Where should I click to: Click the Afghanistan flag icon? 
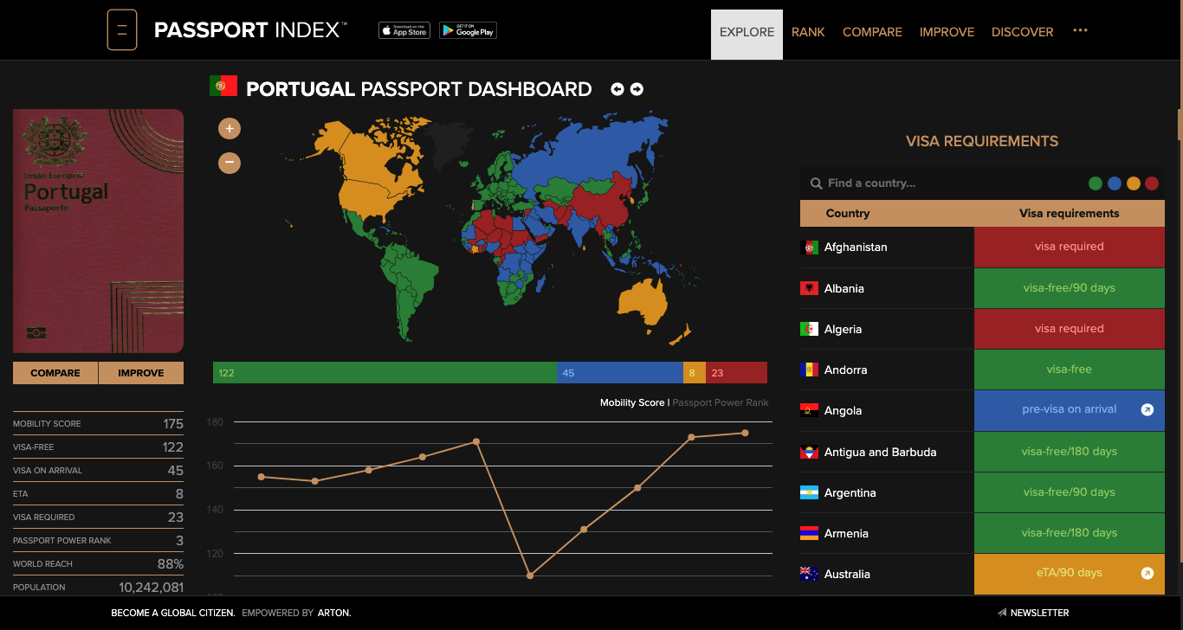pos(810,247)
